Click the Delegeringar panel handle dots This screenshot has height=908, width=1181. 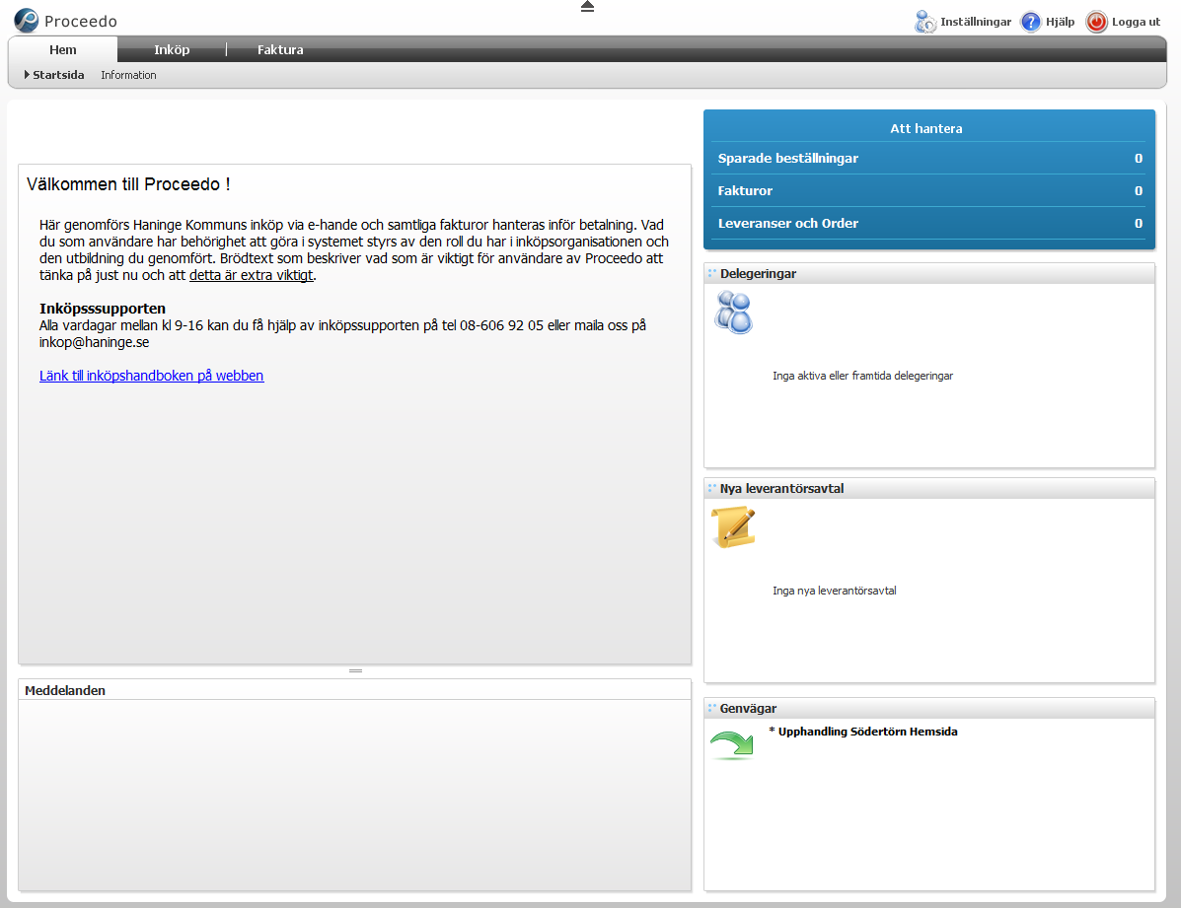click(711, 273)
